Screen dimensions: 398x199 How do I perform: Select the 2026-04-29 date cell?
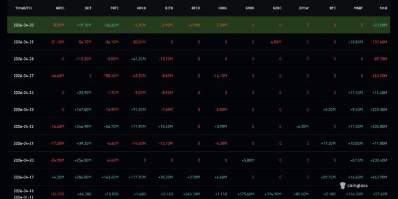(x=23, y=42)
